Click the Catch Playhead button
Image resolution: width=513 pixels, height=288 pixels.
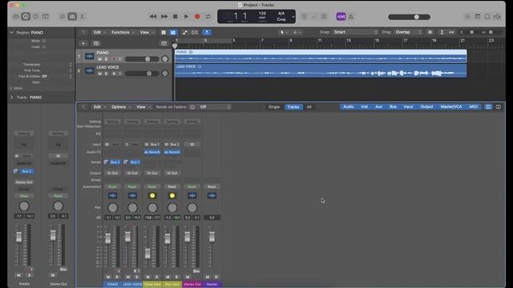click(207, 32)
